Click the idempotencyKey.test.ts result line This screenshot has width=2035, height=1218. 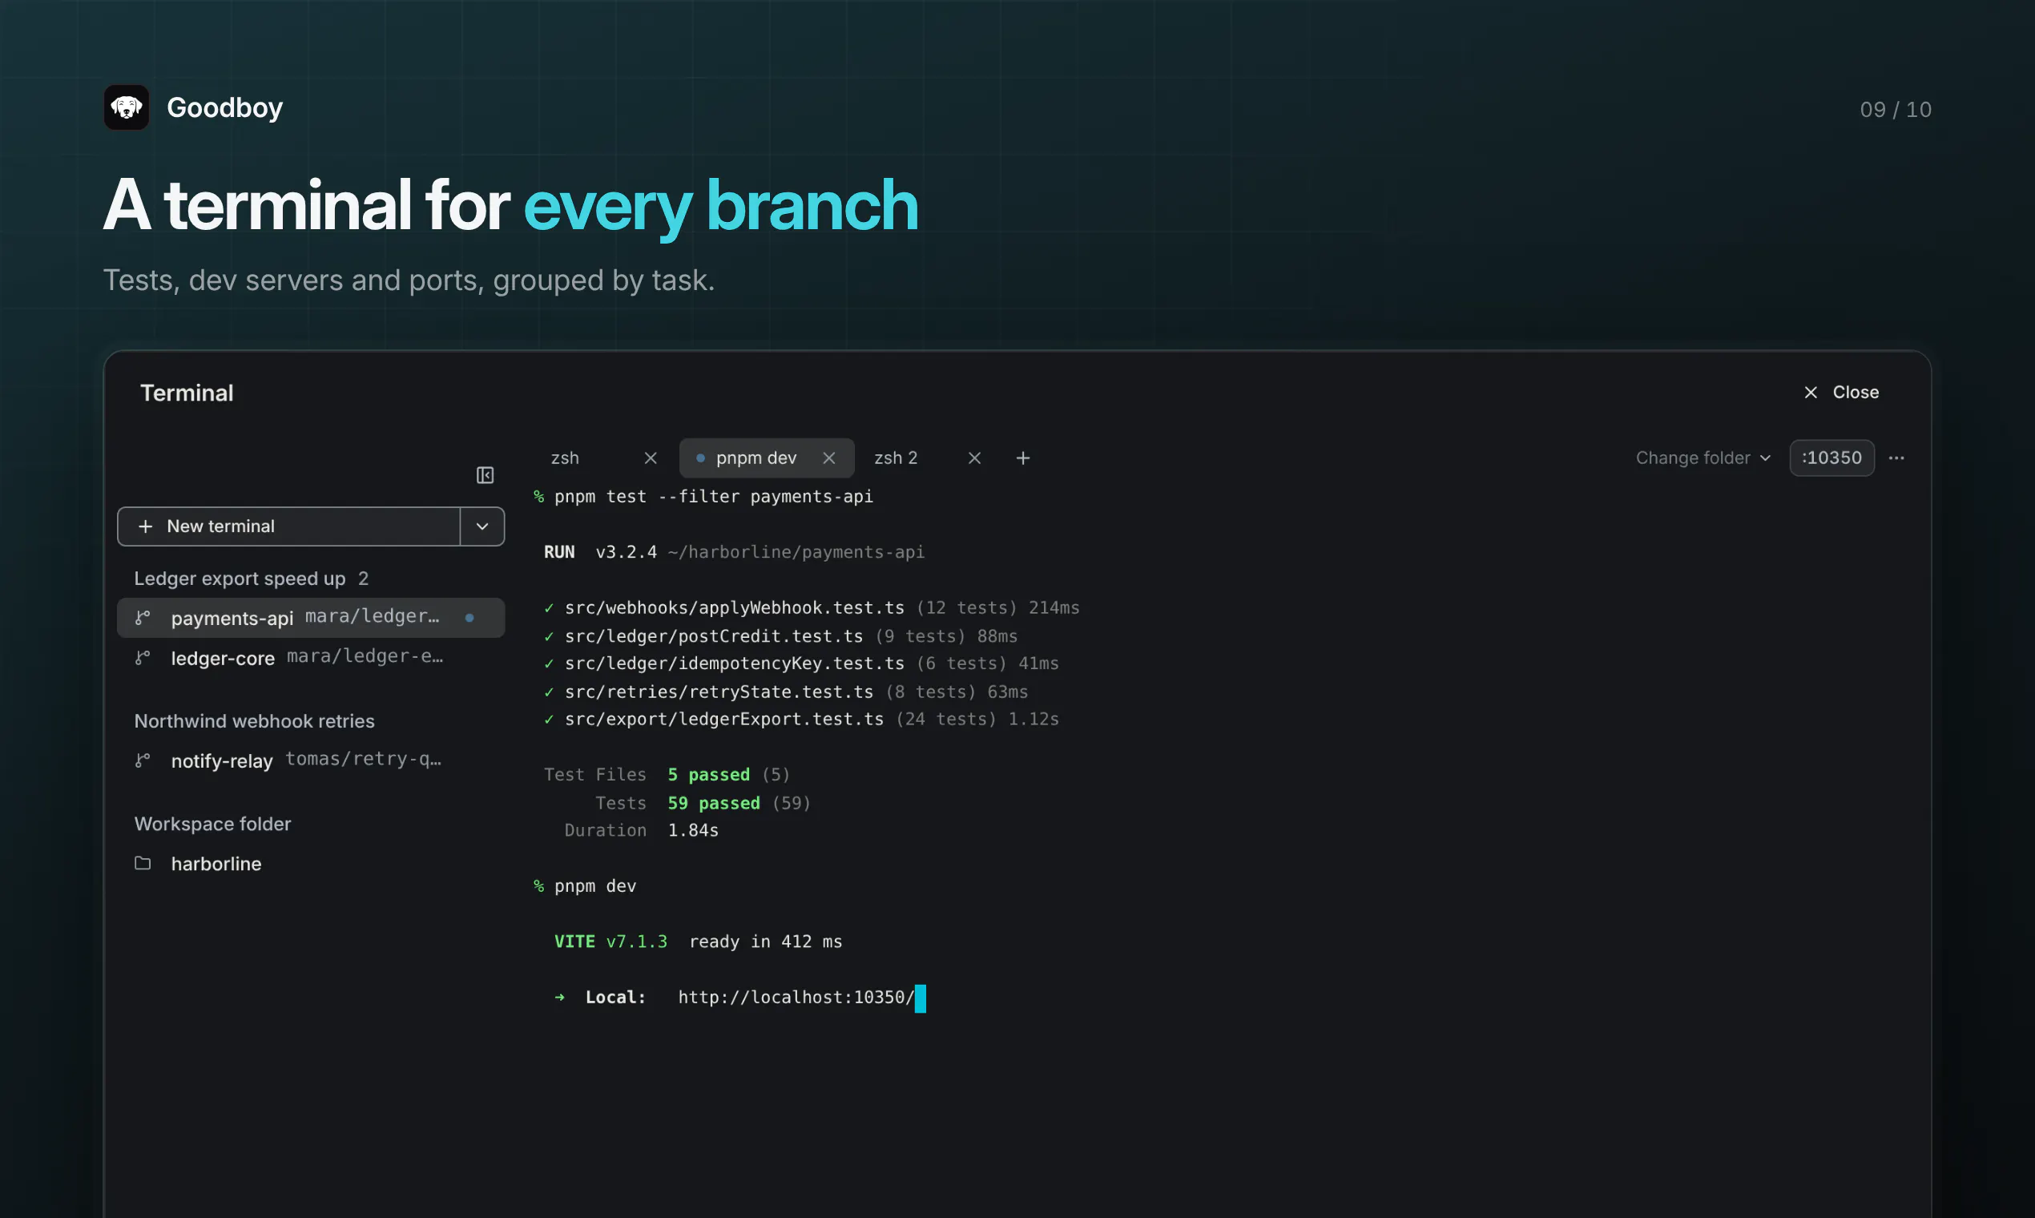tap(801, 663)
